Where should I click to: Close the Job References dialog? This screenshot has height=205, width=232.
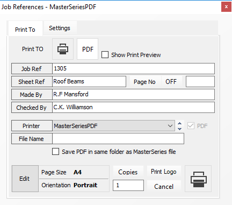click(226, 7)
